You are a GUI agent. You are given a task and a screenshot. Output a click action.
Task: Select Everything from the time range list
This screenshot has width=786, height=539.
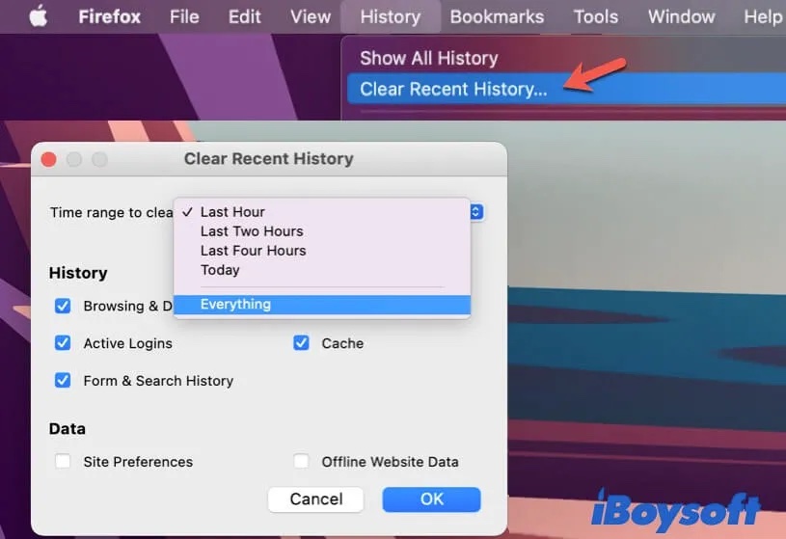pos(235,305)
